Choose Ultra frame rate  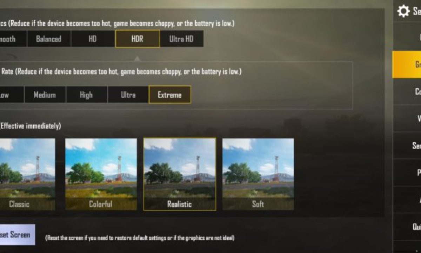coord(128,95)
